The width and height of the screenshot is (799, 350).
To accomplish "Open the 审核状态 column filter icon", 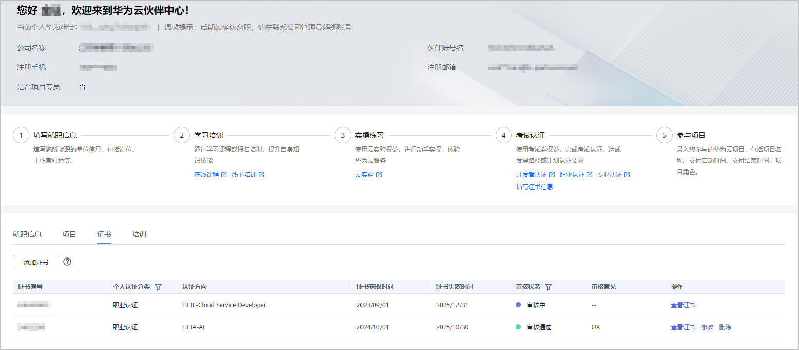I will (x=548, y=287).
